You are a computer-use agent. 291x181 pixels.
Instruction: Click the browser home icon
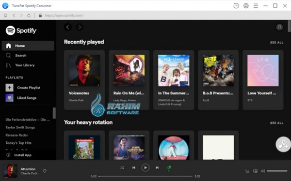point(5,15)
